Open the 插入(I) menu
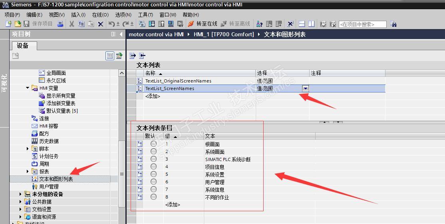445x224 pixels. coord(78,15)
